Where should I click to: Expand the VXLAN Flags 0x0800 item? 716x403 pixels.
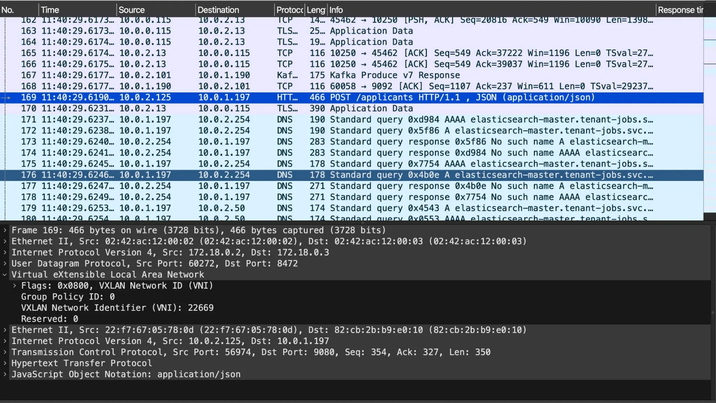(15, 286)
